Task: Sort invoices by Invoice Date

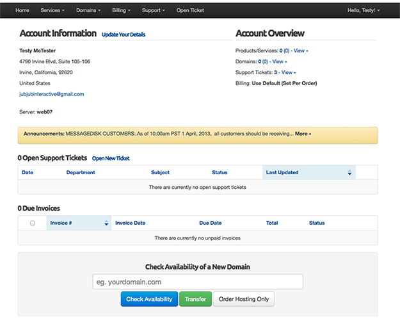Action: point(130,223)
